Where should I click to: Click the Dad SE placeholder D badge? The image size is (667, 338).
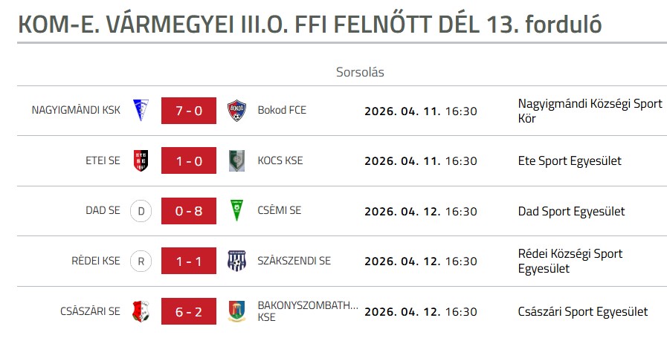pos(141,211)
